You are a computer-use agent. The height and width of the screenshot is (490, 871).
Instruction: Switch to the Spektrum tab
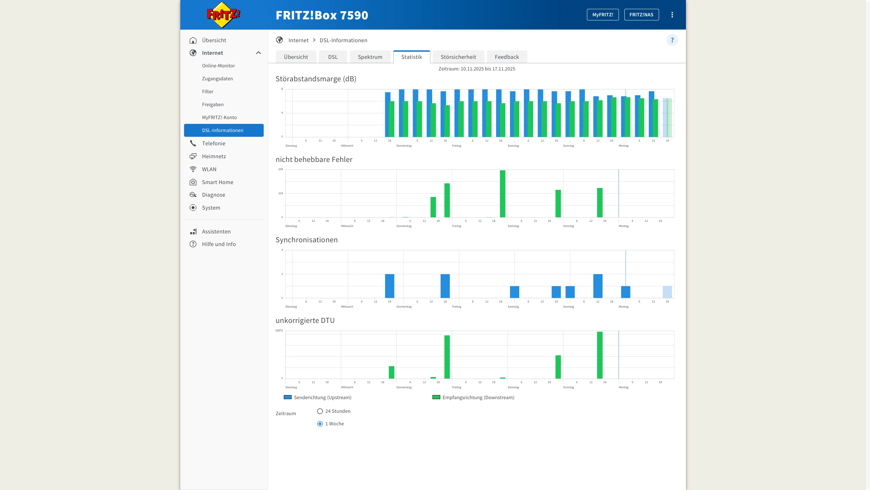370,57
